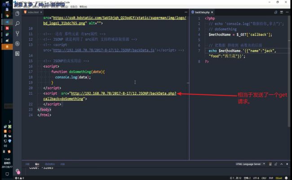Image resolution: width=292 pixels, height=180 pixels.
Task: Click errors and warnings count in status bar
Action: coord(19,178)
